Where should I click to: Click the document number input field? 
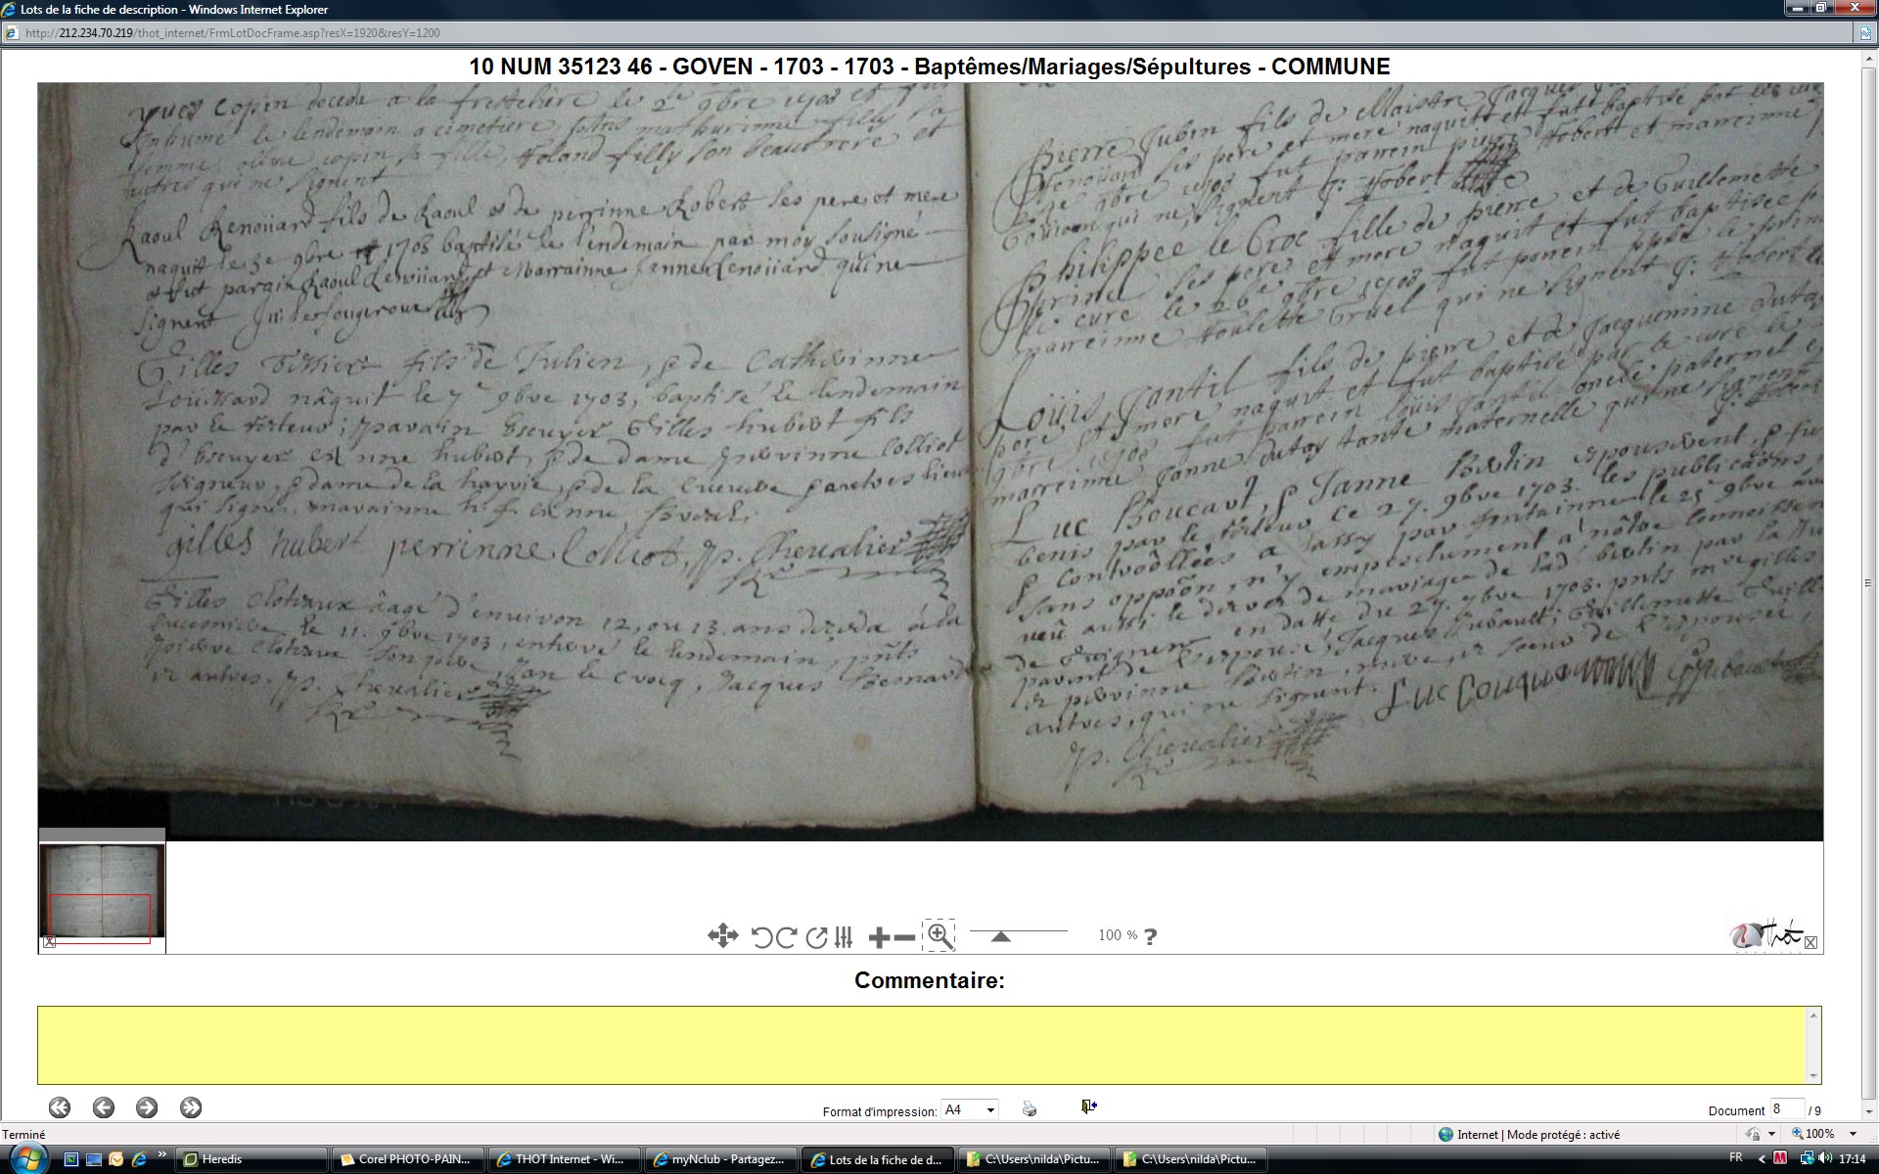1786,1109
